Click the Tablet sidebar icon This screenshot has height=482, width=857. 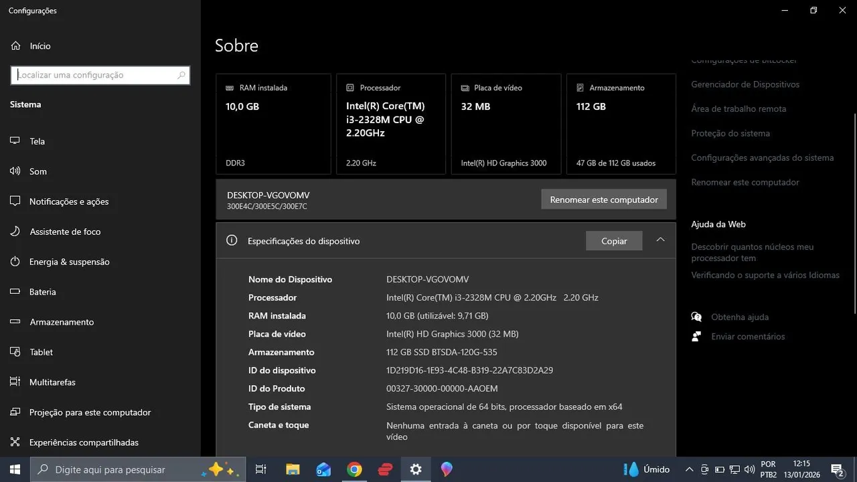[15, 352]
